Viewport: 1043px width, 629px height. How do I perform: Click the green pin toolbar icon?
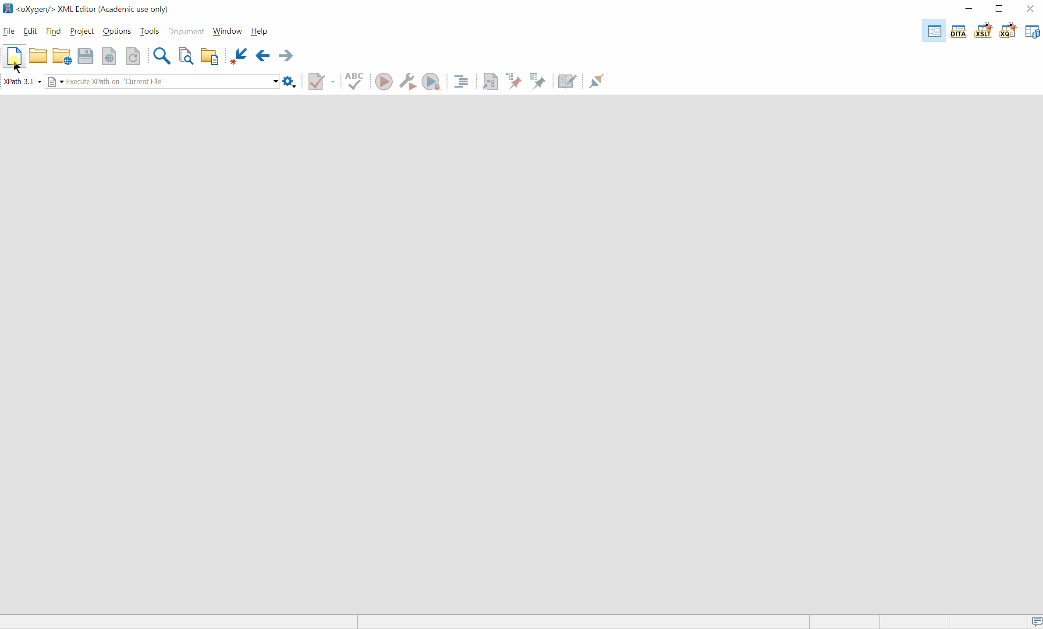[538, 81]
